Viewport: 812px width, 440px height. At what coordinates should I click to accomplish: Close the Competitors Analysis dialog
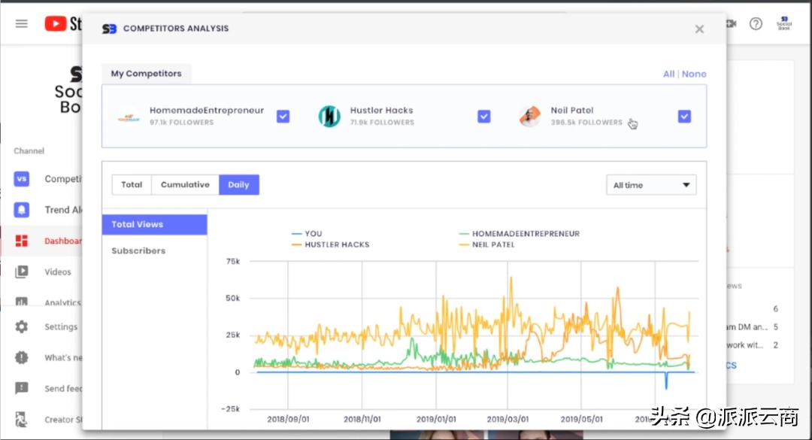699,29
